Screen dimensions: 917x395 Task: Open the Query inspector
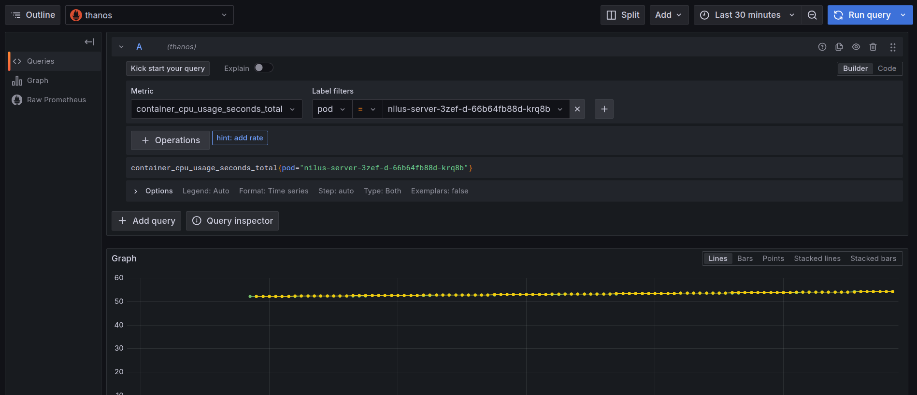(232, 221)
